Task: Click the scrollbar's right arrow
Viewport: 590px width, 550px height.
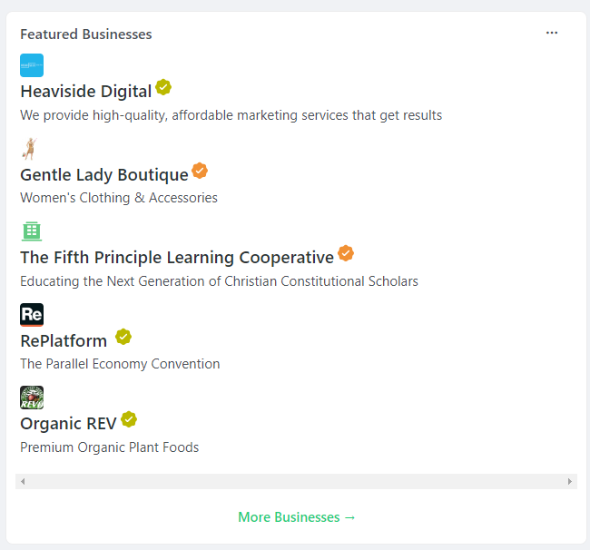Action: [570, 482]
